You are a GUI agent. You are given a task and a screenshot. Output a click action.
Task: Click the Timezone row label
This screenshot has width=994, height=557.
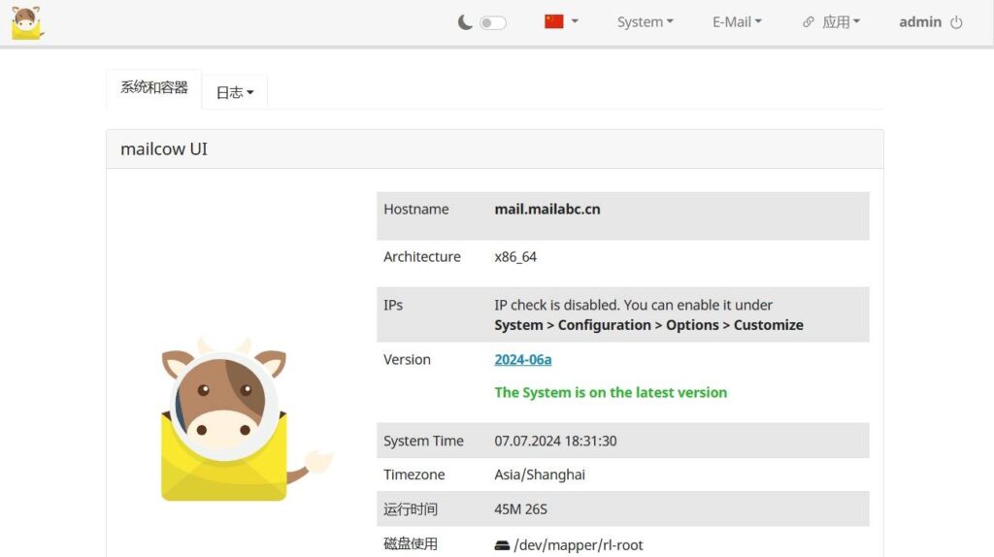click(x=414, y=475)
